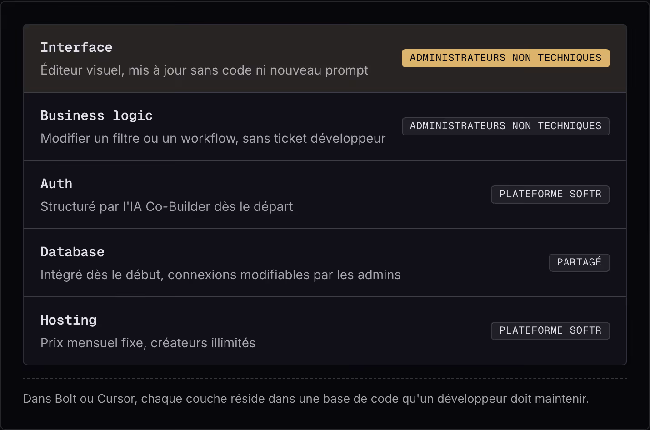Click the text "Modifier un filtre ou un workflow"
Image resolution: width=650 pixels, height=430 pixels.
(x=139, y=139)
